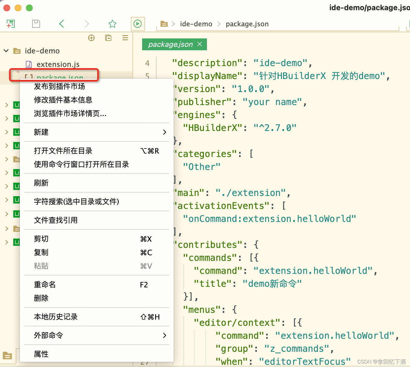
Task: Click the "description" key in editor
Action: [207, 63]
